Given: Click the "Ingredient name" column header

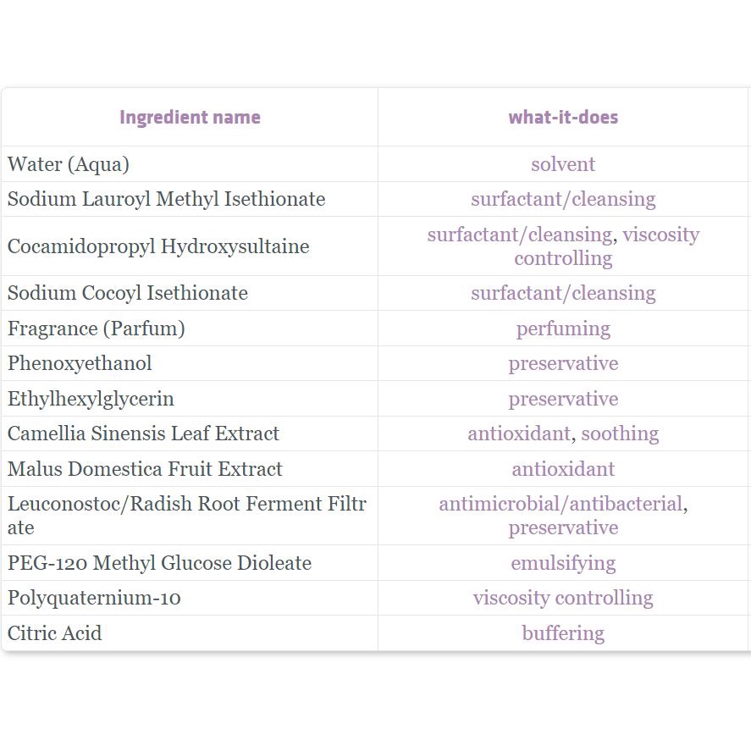Looking at the screenshot, I should click(190, 117).
